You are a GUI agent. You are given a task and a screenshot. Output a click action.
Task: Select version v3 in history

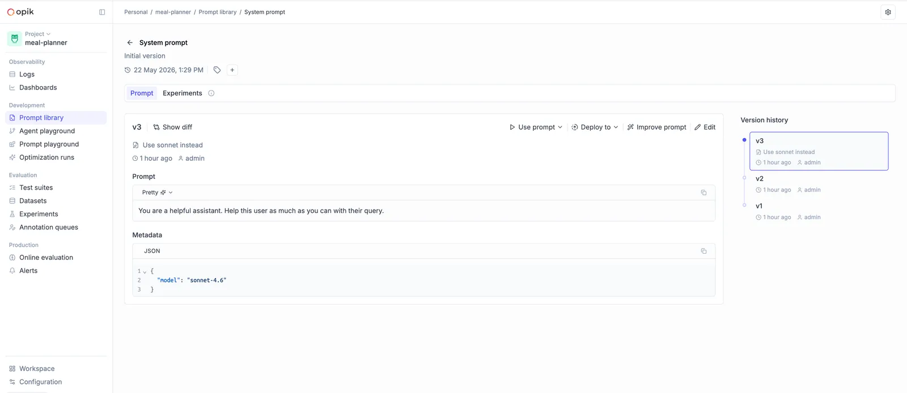point(819,151)
